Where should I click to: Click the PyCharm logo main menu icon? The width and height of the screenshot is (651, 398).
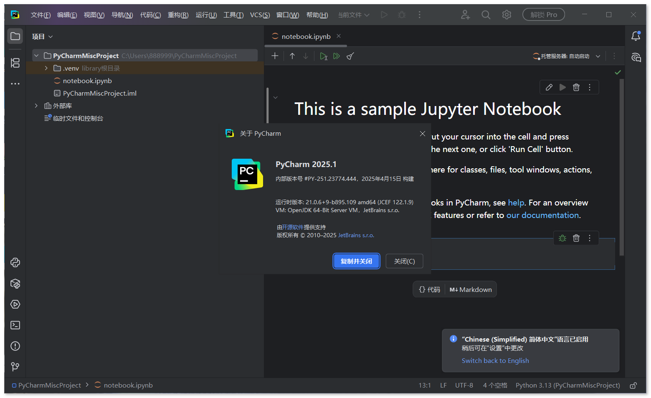tap(15, 15)
